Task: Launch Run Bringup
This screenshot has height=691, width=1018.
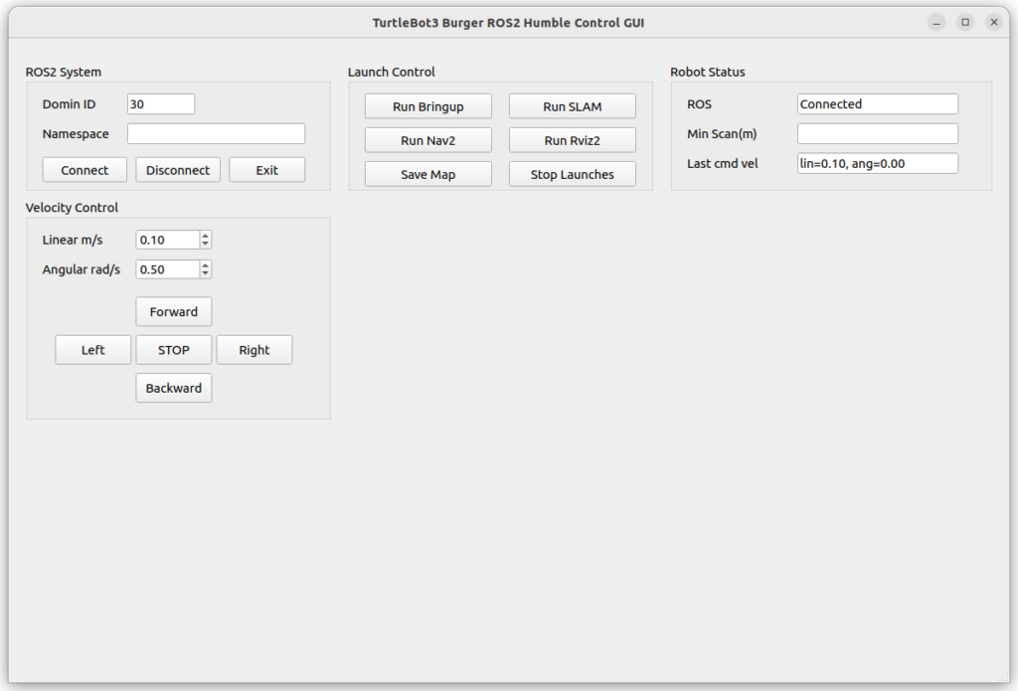Action: click(x=427, y=106)
